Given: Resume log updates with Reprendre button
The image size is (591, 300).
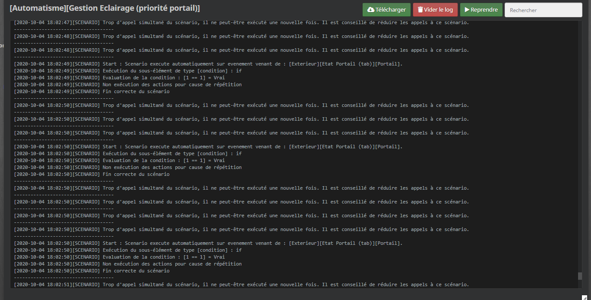Looking at the screenshot, I should (481, 9).
